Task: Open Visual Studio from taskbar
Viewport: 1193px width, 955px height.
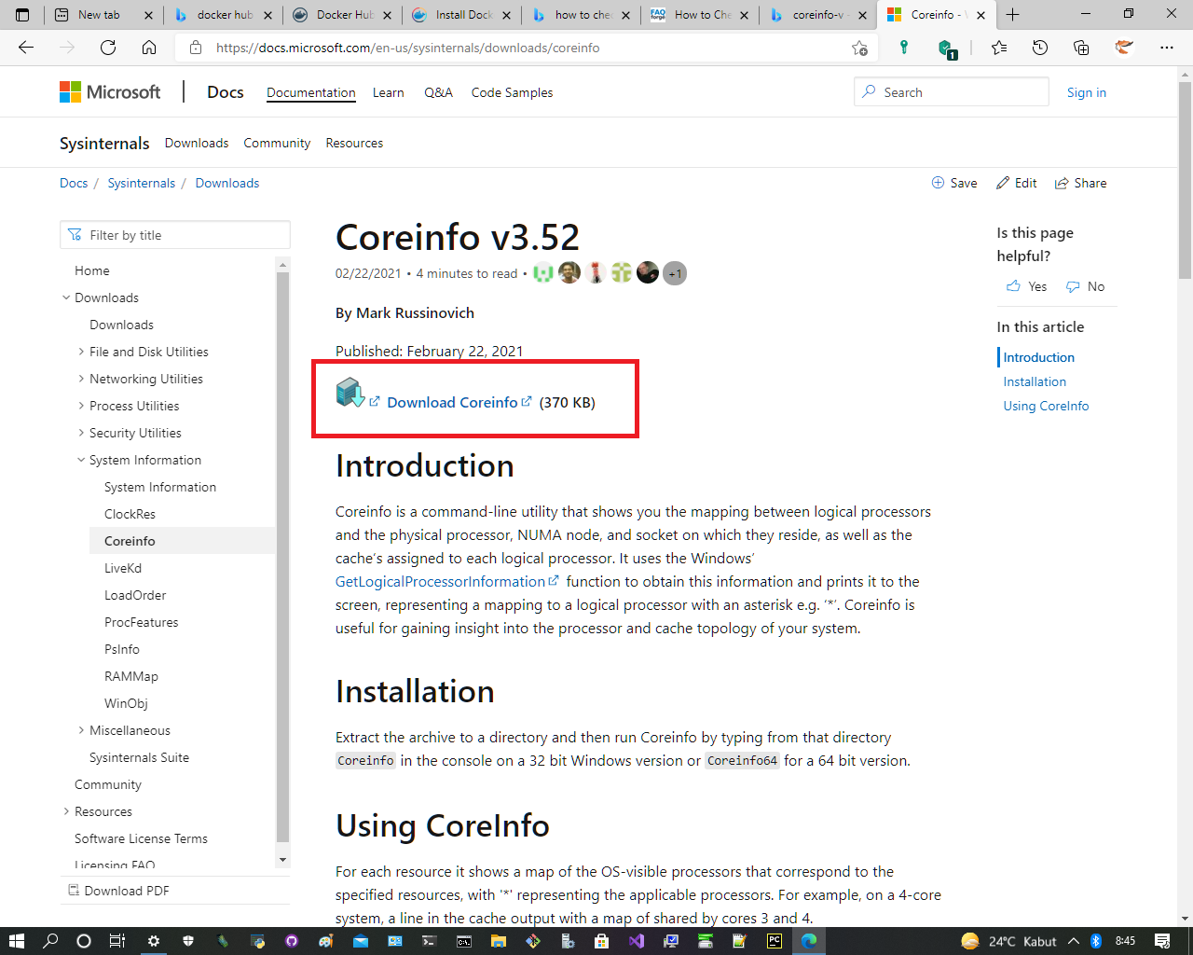Action: point(637,941)
